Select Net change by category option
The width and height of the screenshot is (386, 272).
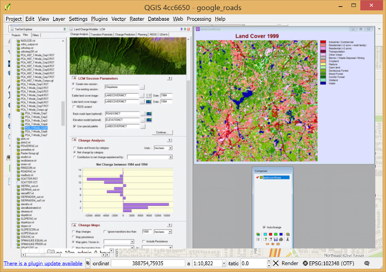pos(75,153)
